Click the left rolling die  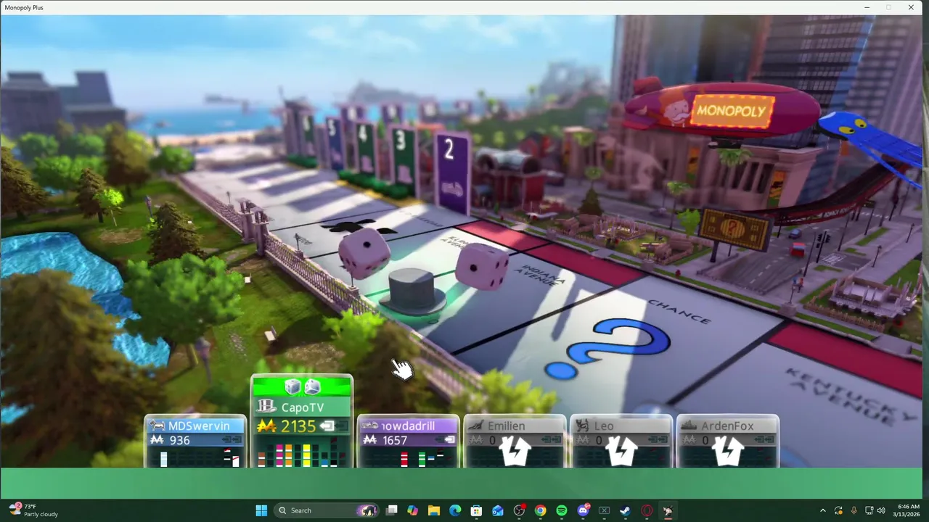366,253
